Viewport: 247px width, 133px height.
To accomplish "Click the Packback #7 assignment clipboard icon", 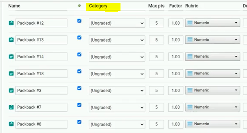I will [x=11, y=107].
